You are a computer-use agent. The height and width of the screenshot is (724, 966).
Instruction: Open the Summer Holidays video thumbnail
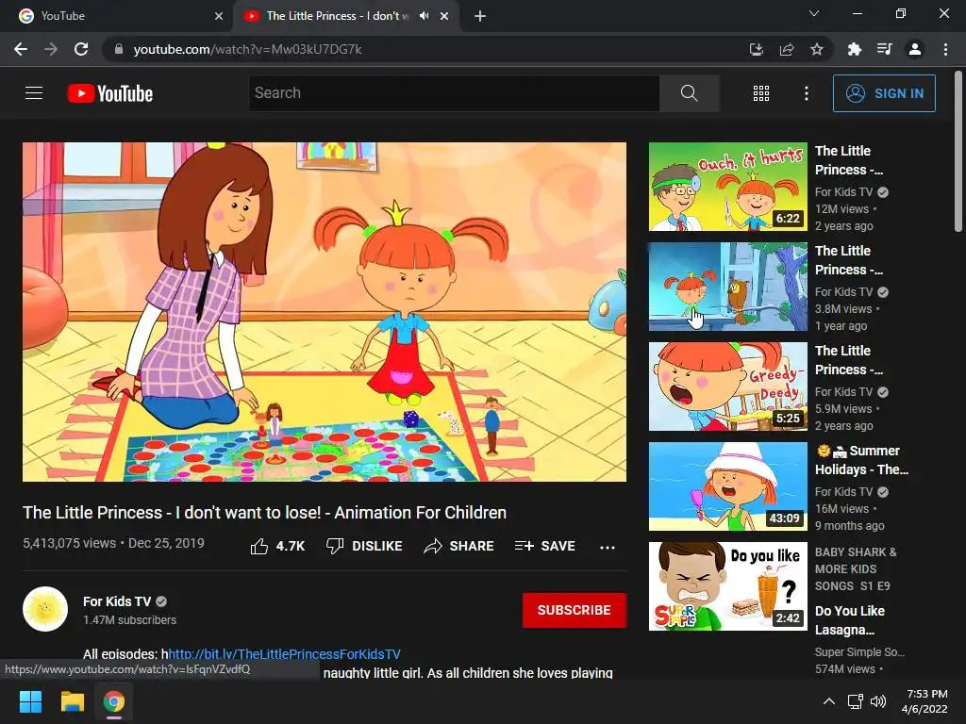728,486
